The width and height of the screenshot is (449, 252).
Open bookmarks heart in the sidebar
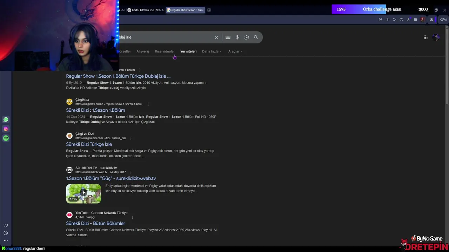6,226
